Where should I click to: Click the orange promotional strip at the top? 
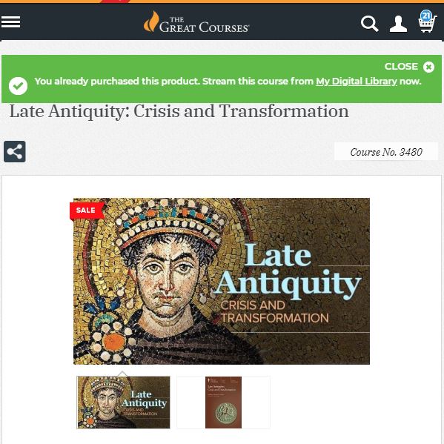(222, 1)
